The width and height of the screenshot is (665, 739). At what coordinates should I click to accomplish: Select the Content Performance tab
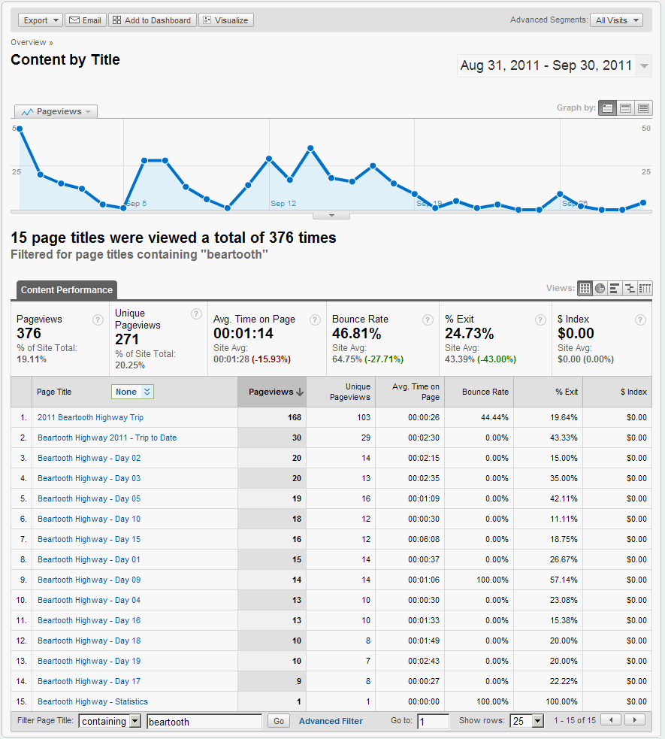66,290
